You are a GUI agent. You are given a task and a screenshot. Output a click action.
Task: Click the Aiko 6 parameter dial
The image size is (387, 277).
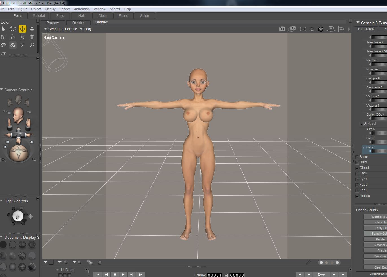coord(379,133)
